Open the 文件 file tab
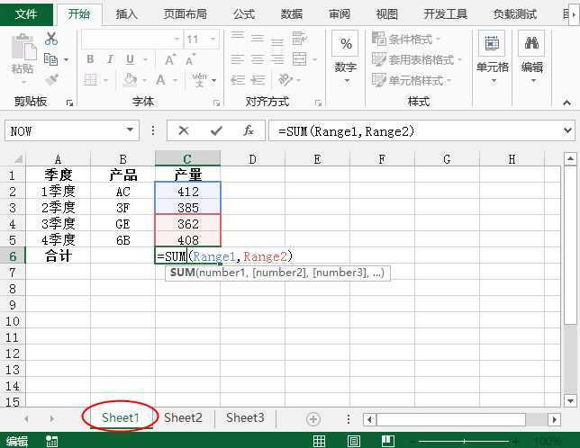The image size is (580, 448). [x=26, y=14]
